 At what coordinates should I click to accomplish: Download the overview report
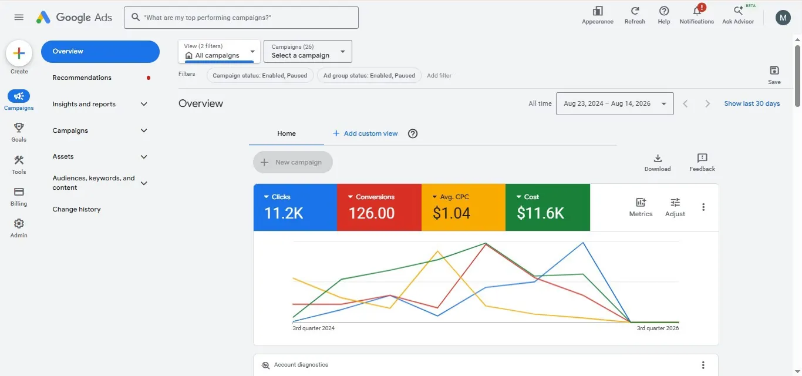(658, 163)
